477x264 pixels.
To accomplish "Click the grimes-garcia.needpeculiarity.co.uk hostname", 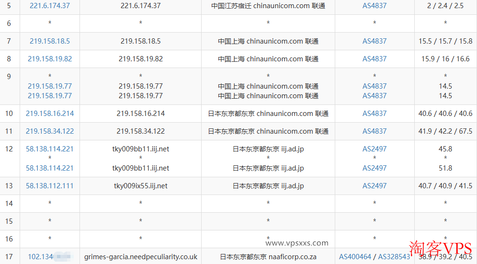I will coord(140,257).
